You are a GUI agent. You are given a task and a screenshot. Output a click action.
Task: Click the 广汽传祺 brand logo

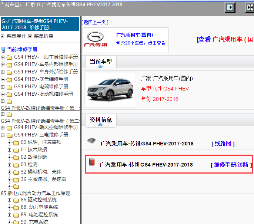[x=96, y=39]
